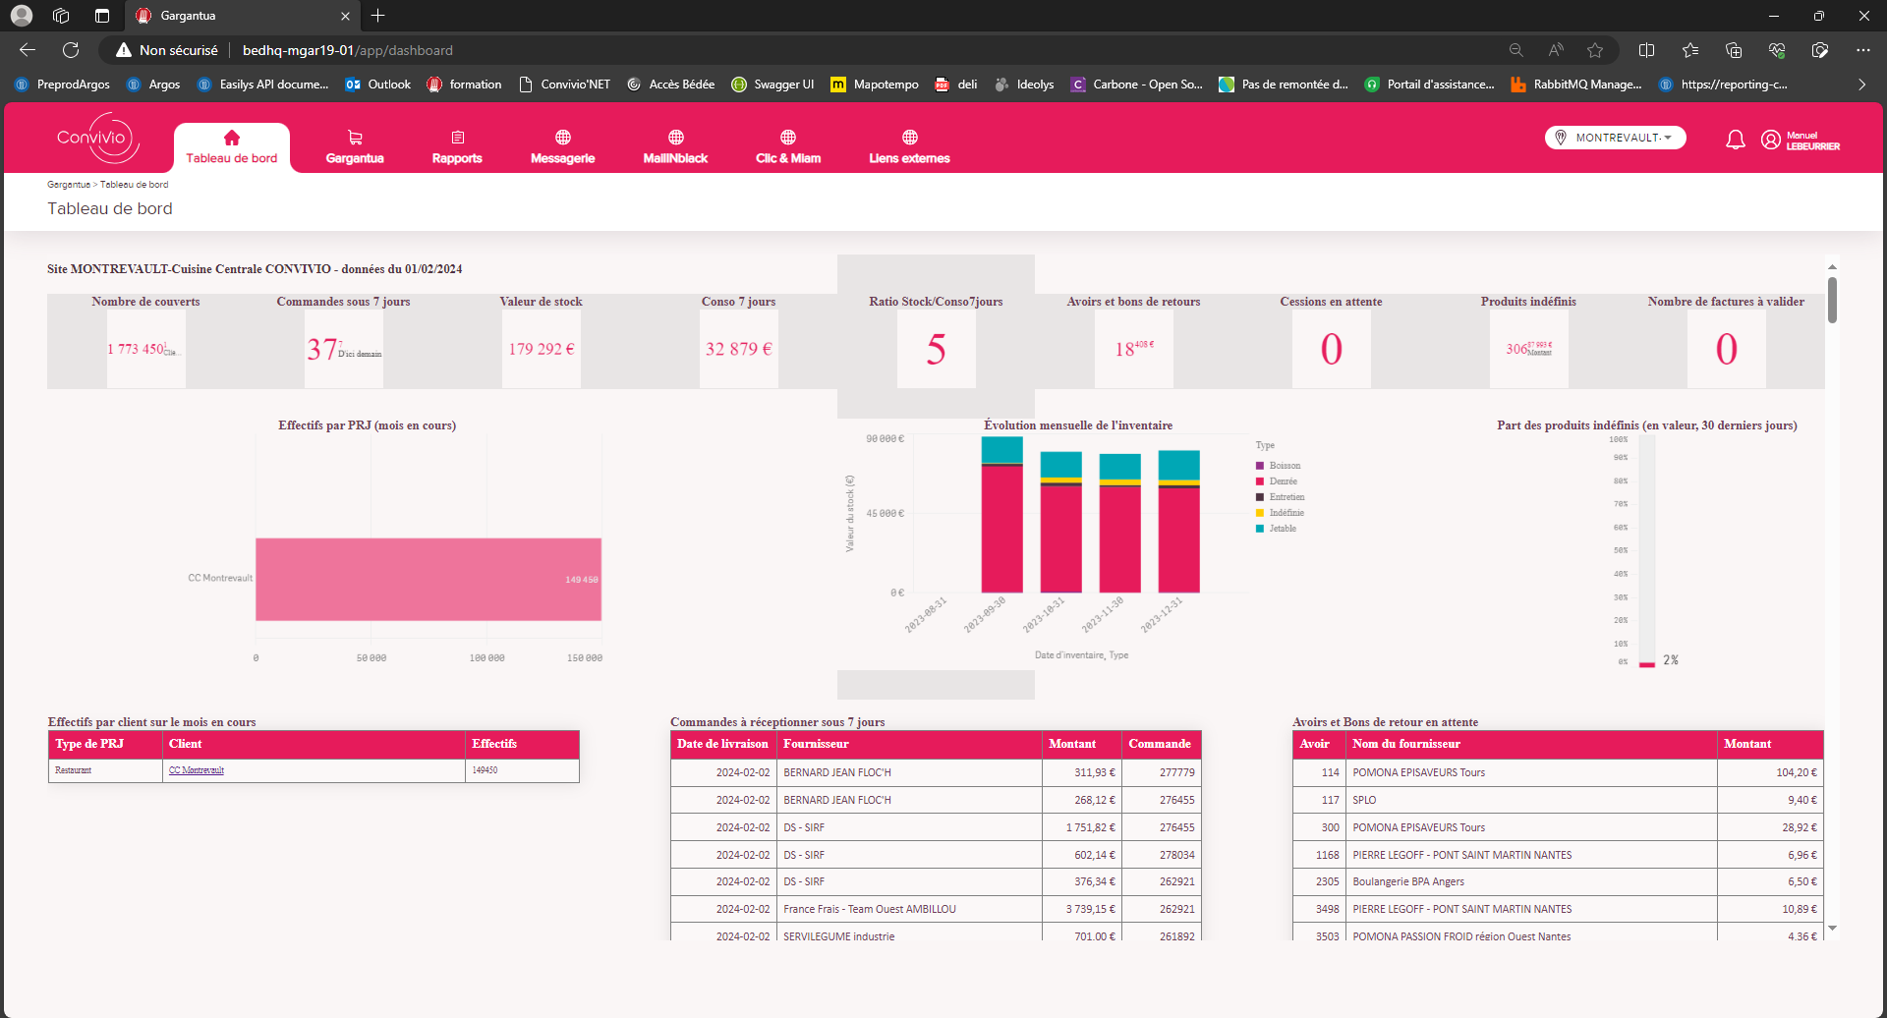Open MailINblack from the navigation bar

click(x=675, y=146)
